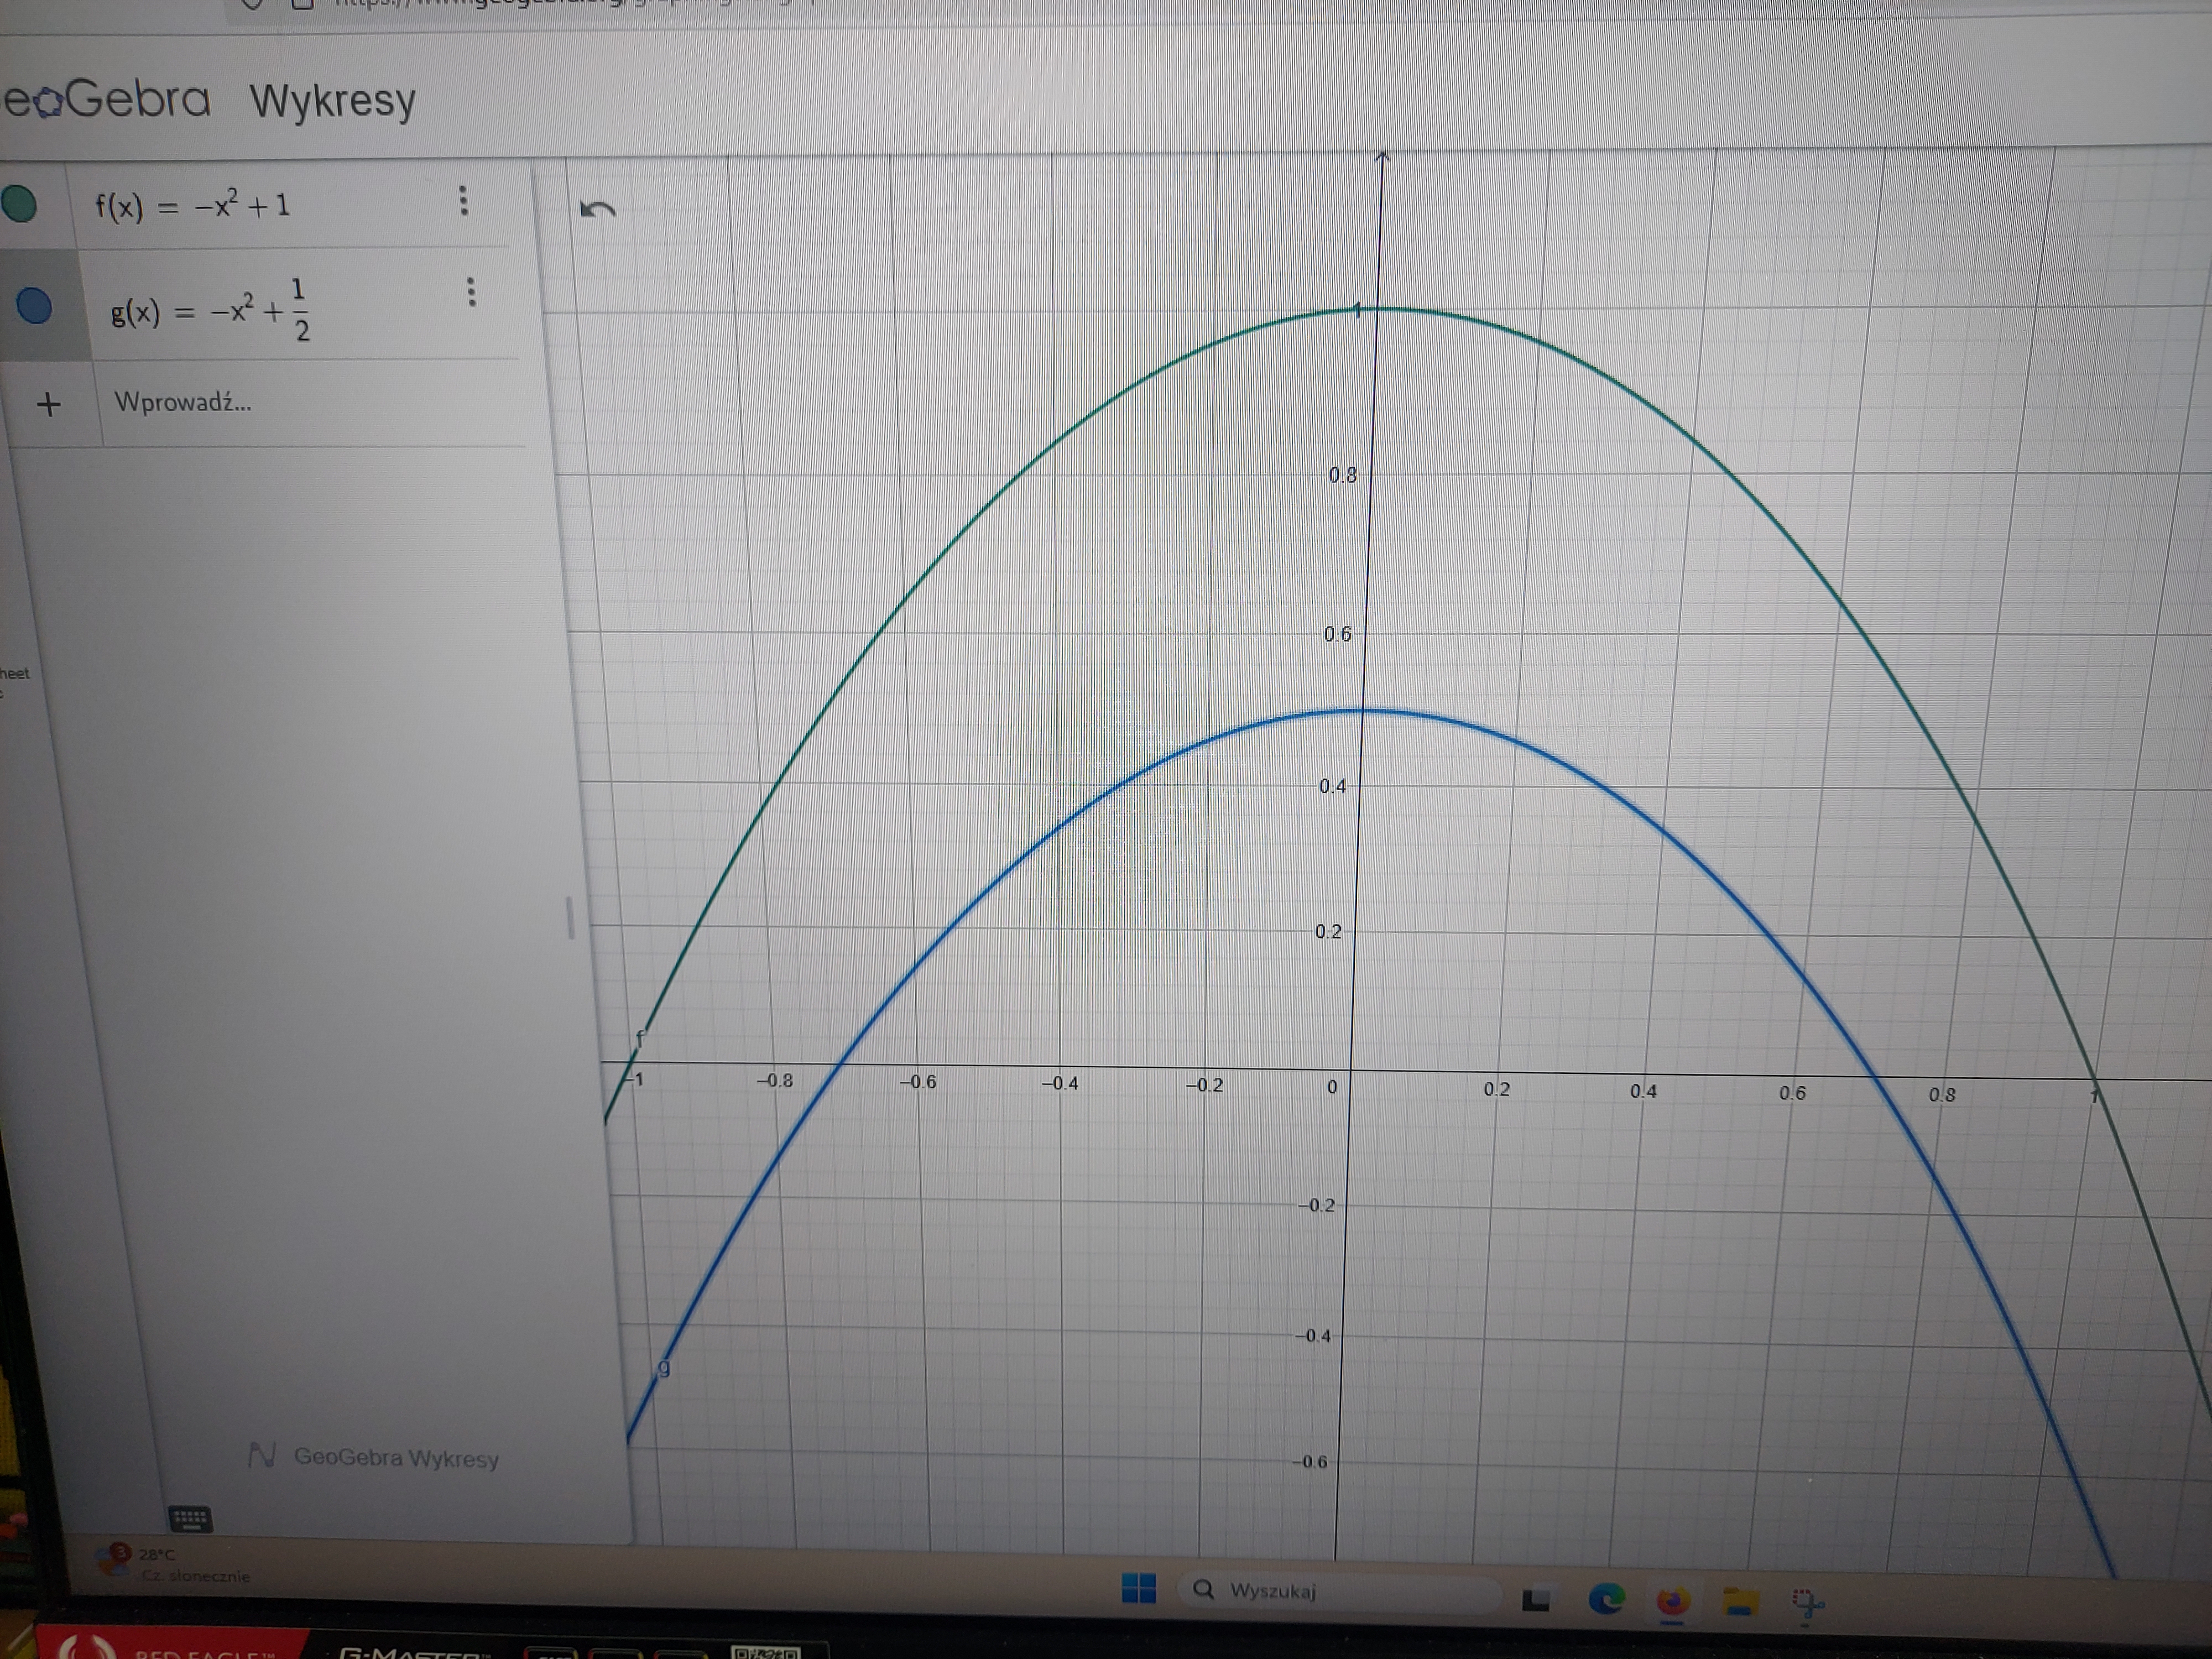Click the undo arrow in graph view
Image resolution: width=2212 pixels, height=1659 pixels.
pyautogui.click(x=598, y=208)
